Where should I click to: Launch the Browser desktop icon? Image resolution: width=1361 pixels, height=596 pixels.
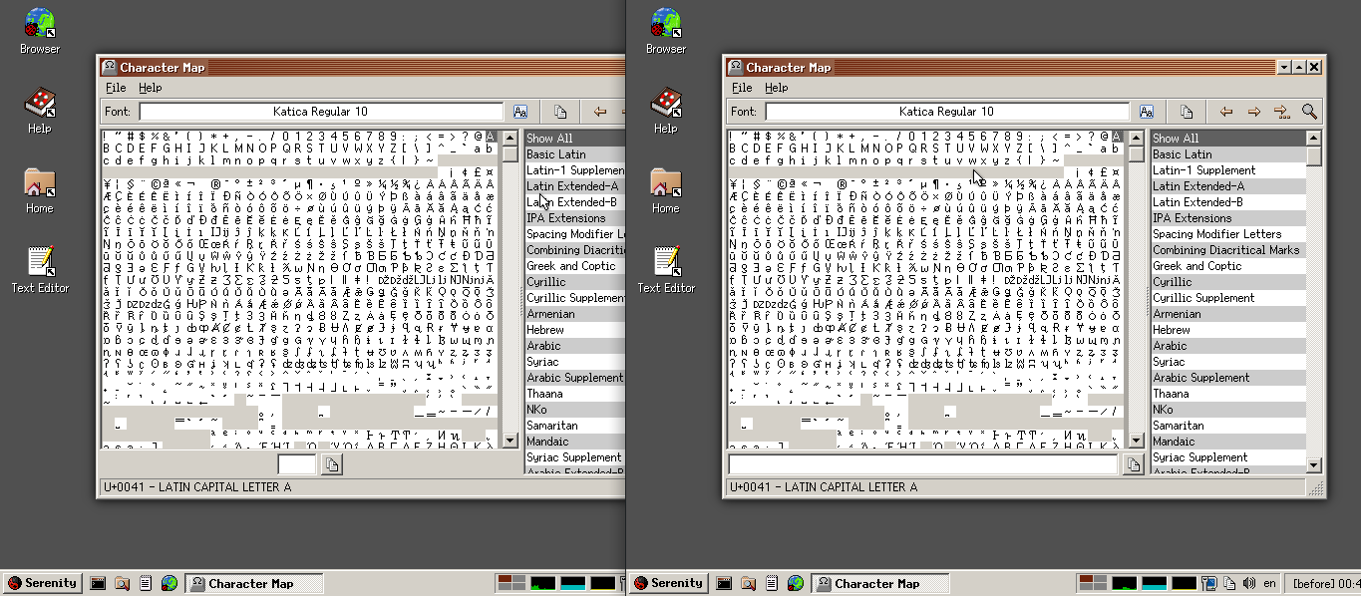(665, 22)
